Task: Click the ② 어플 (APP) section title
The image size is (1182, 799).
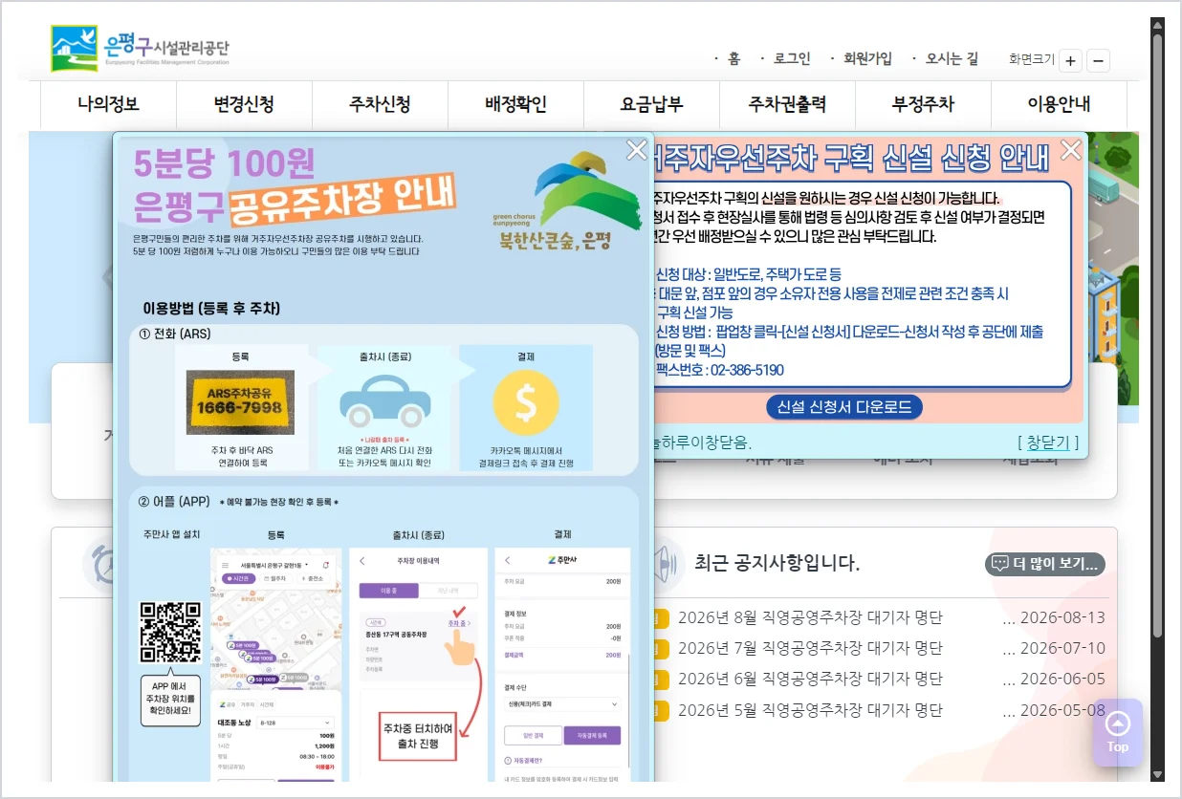Action: click(174, 501)
